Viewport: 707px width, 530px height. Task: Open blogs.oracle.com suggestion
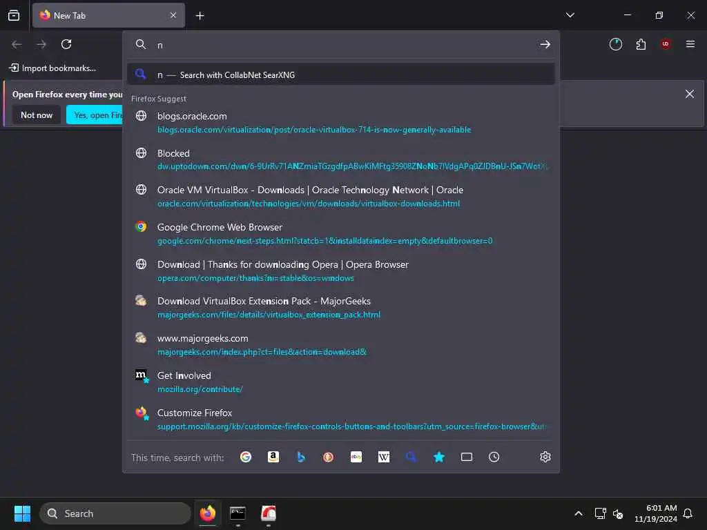(x=341, y=123)
